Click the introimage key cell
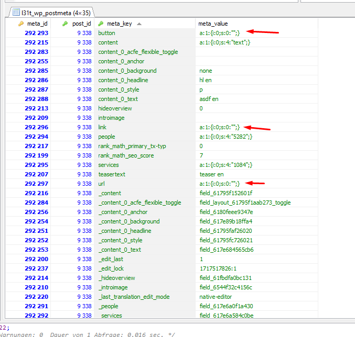 click(145, 118)
